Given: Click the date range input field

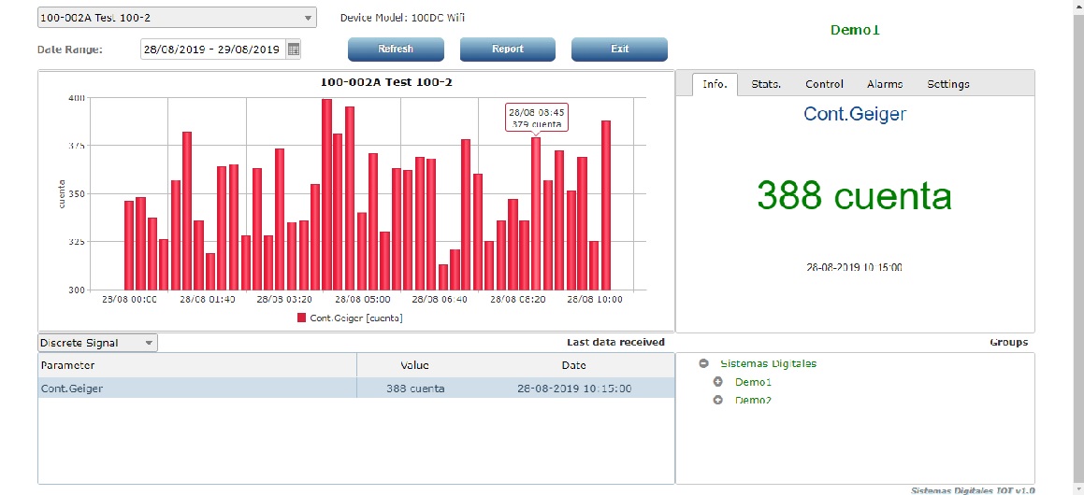Looking at the screenshot, I should point(212,49).
